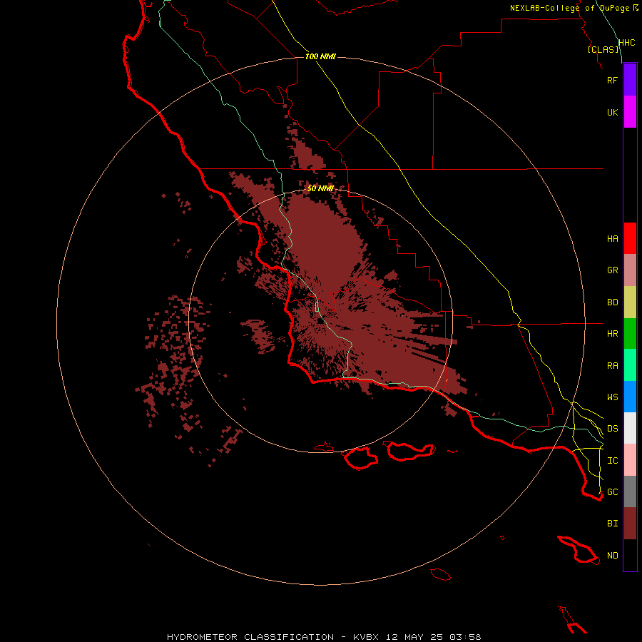Click the BD yellow legend swatch
642x642 pixels.
tap(630, 302)
